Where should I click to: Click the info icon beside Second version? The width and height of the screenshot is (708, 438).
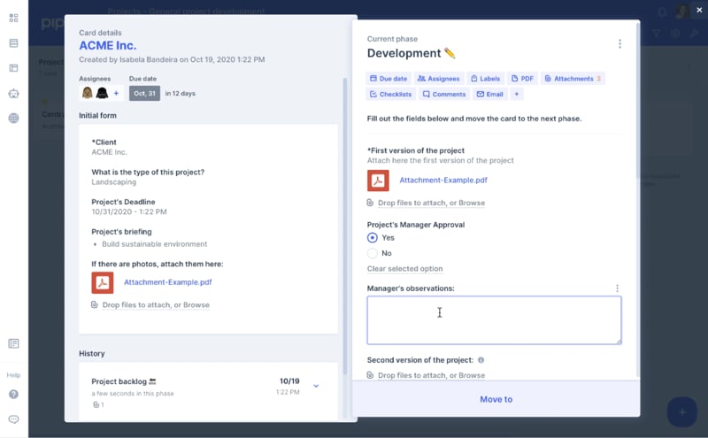click(481, 360)
